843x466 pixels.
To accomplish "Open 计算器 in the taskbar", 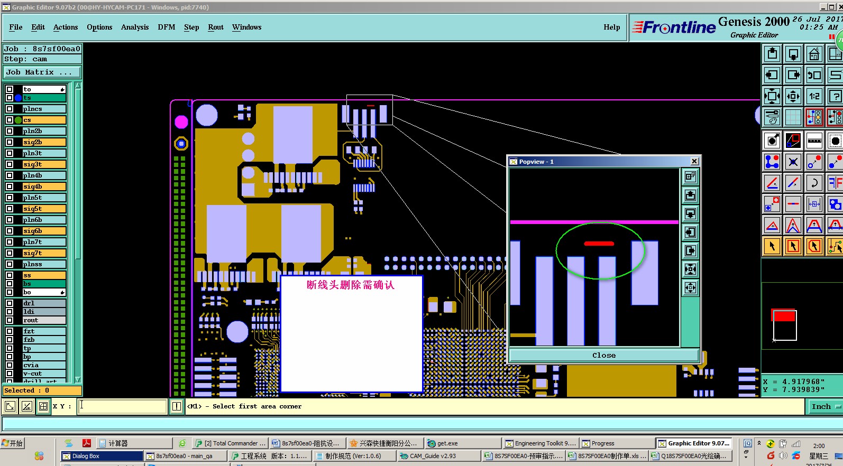I will 135,443.
